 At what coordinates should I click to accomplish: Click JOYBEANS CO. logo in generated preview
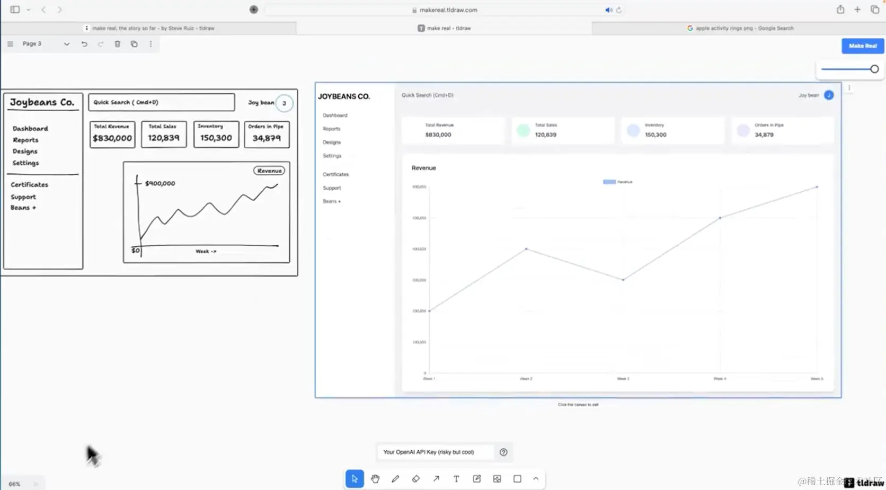click(x=344, y=96)
